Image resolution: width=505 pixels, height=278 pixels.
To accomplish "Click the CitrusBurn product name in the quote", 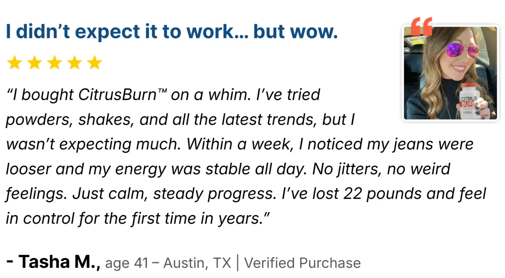I will pyautogui.click(x=117, y=95).
